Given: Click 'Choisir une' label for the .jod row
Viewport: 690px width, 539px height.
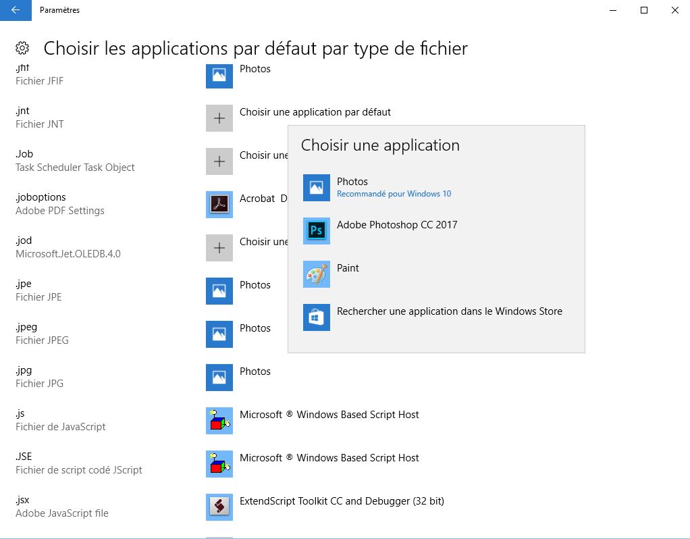Looking at the screenshot, I should (x=263, y=242).
